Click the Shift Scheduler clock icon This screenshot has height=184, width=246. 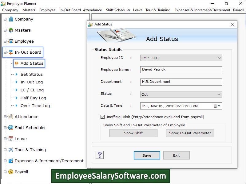coord(11,128)
